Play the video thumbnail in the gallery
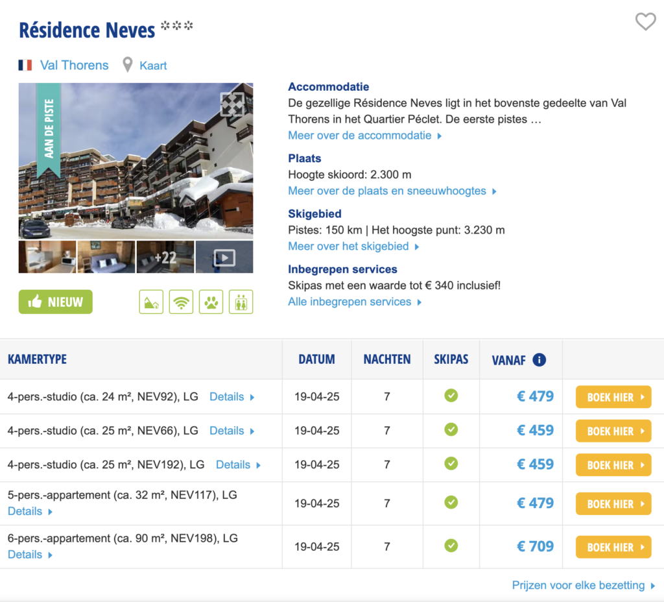664x602 pixels. click(224, 258)
